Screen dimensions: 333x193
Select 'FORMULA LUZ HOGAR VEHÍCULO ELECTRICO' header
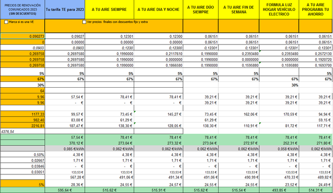(x=279, y=9)
